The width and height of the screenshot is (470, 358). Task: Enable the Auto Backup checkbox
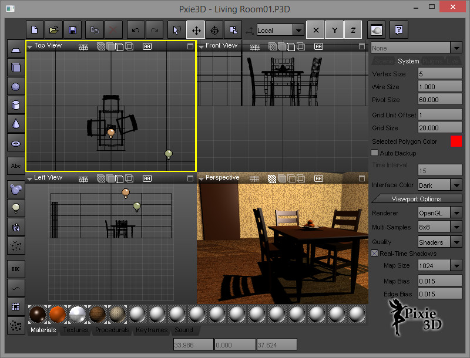(374, 153)
